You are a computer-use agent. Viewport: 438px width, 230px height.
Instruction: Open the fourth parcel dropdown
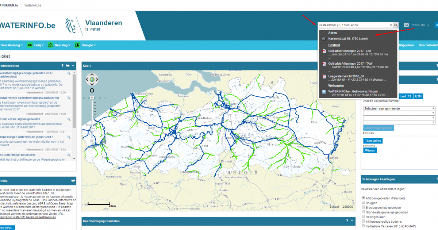(x=400, y=123)
